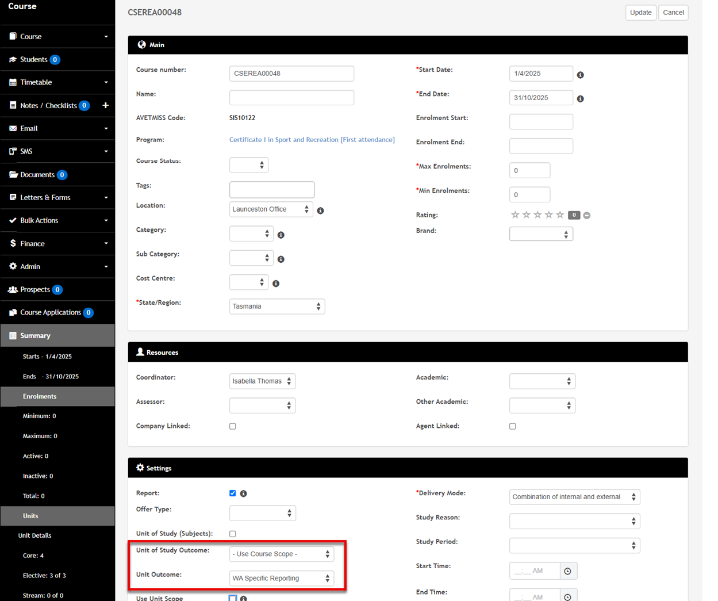Open Certificate I in Sport and Recreation link

pyautogui.click(x=312, y=140)
